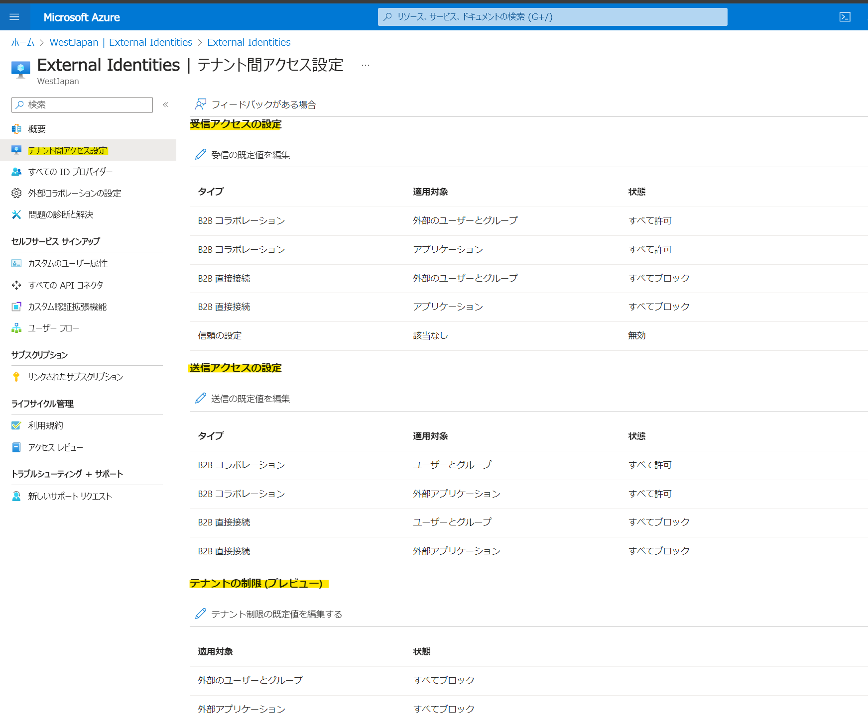The image size is (868, 720).
Task: Click 該当なし in the 信頼の設定 row
Action: click(x=431, y=336)
